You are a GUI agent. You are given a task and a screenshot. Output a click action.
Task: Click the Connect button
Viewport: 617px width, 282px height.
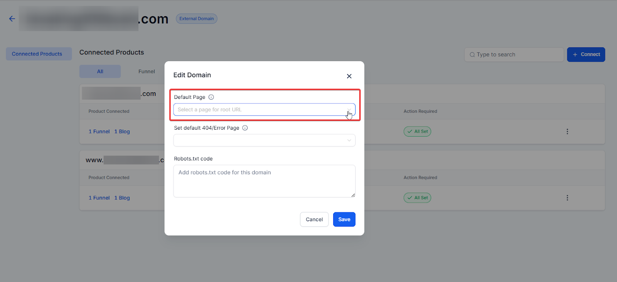(586, 55)
